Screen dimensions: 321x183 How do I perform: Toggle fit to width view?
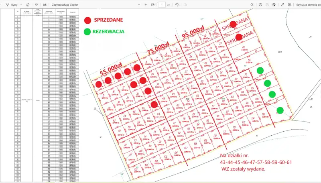(x=152, y=4)
